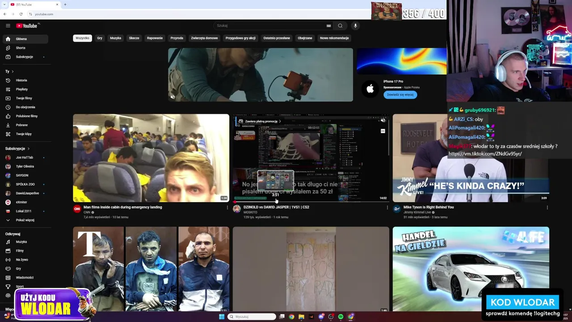The height and width of the screenshot is (322, 572).
Task: Open Playlisty in the sidebar
Action: [x=25, y=89]
